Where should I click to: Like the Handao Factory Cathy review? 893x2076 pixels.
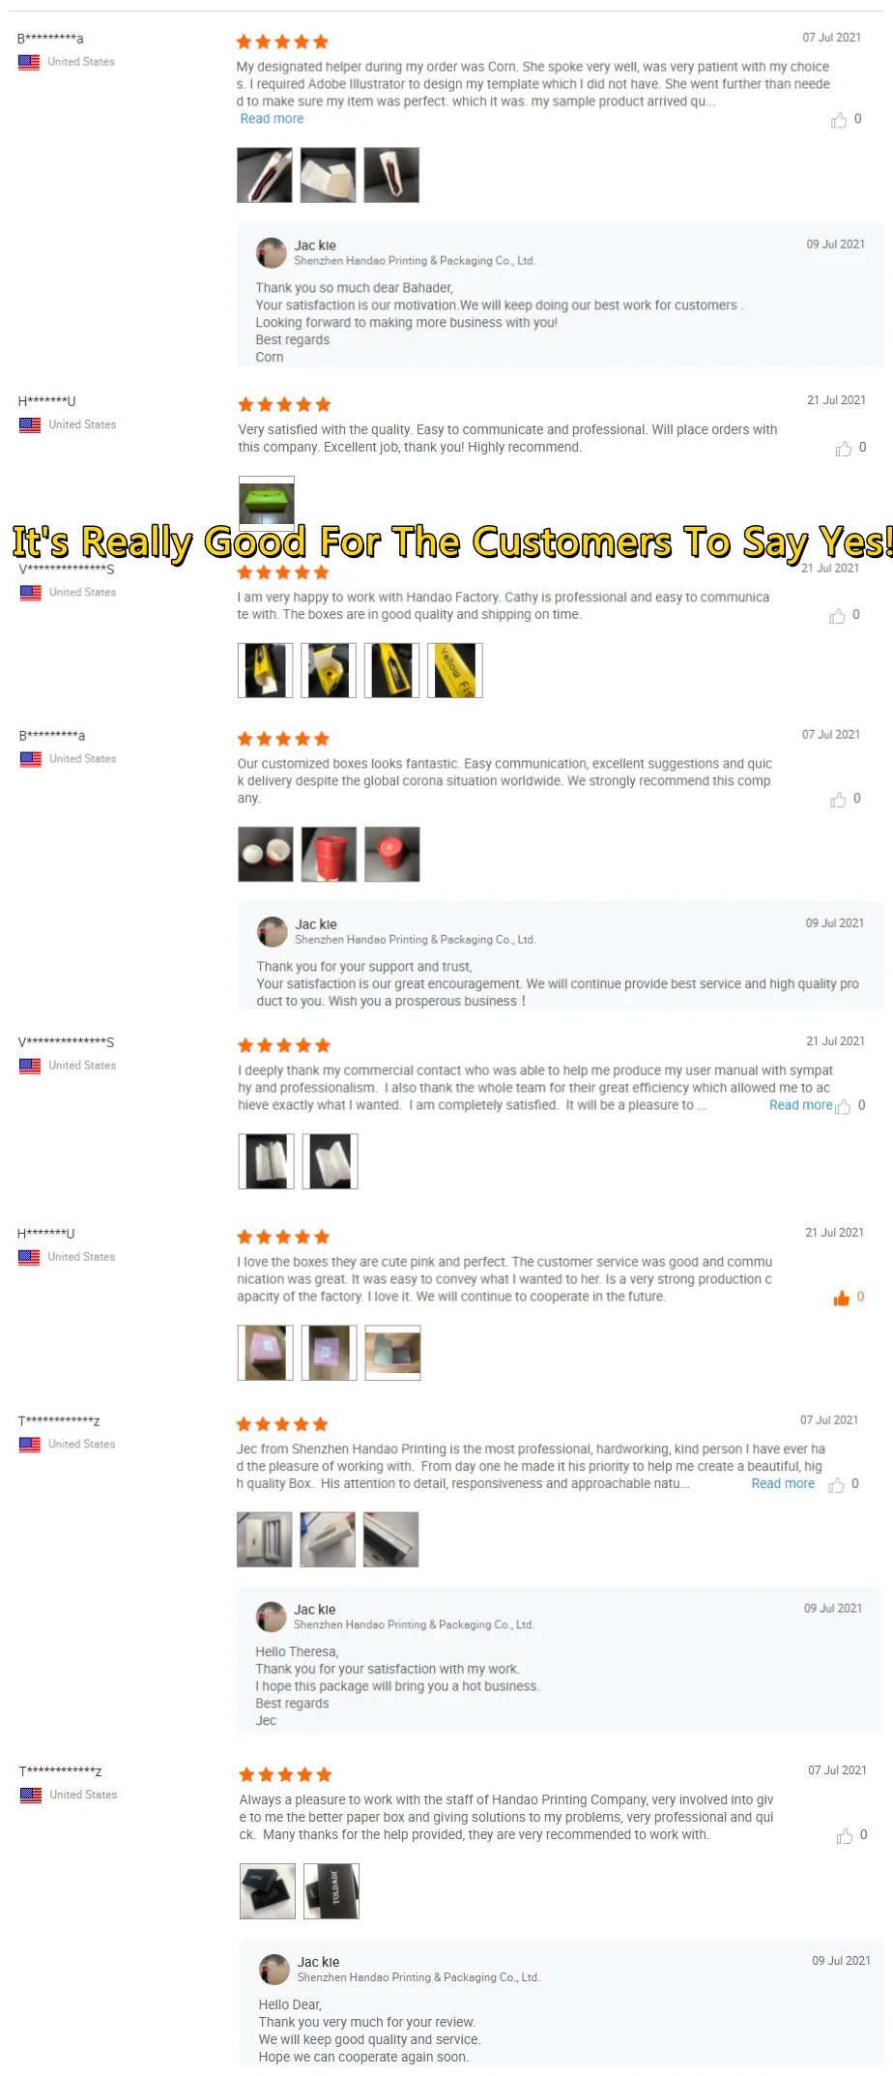(837, 616)
